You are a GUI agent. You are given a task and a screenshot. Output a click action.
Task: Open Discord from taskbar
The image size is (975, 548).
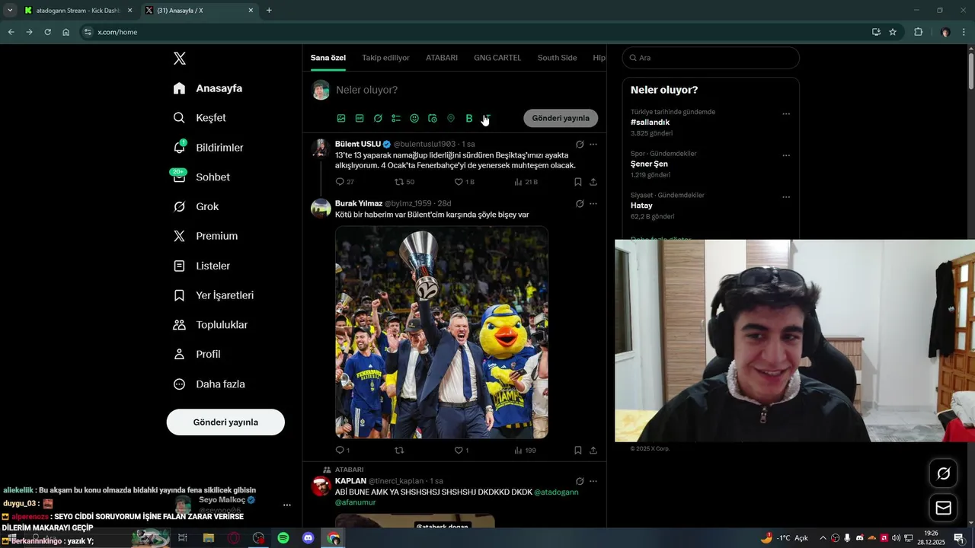(308, 538)
